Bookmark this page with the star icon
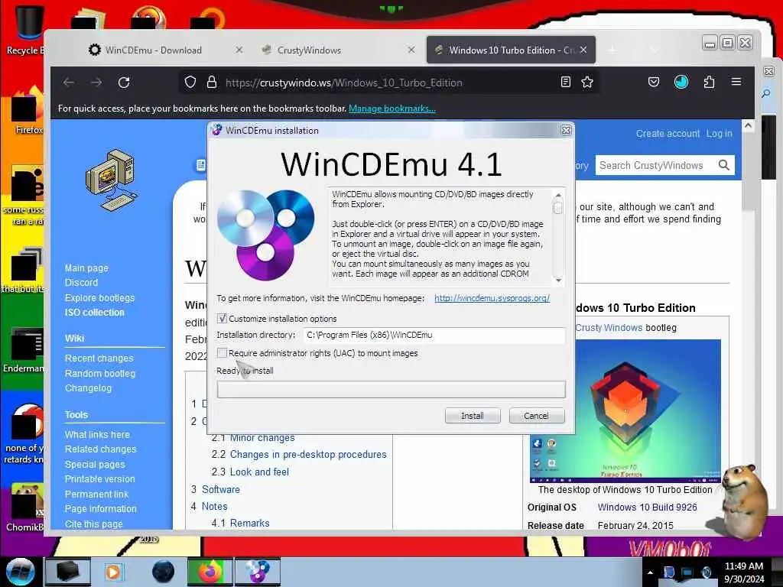783x587 pixels. pos(587,83)
